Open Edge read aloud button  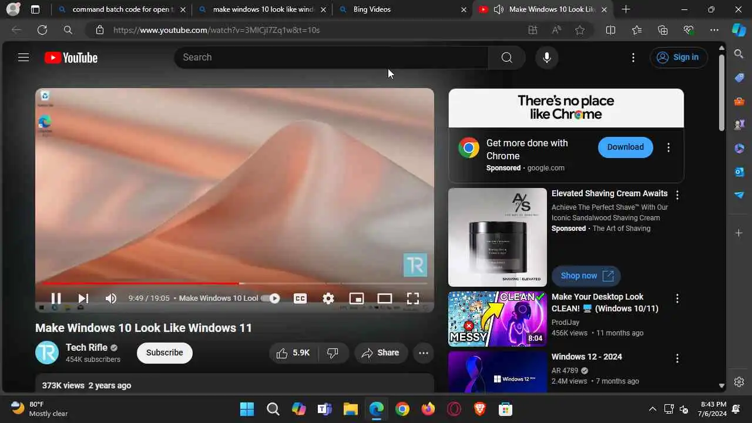coord(556,30)
